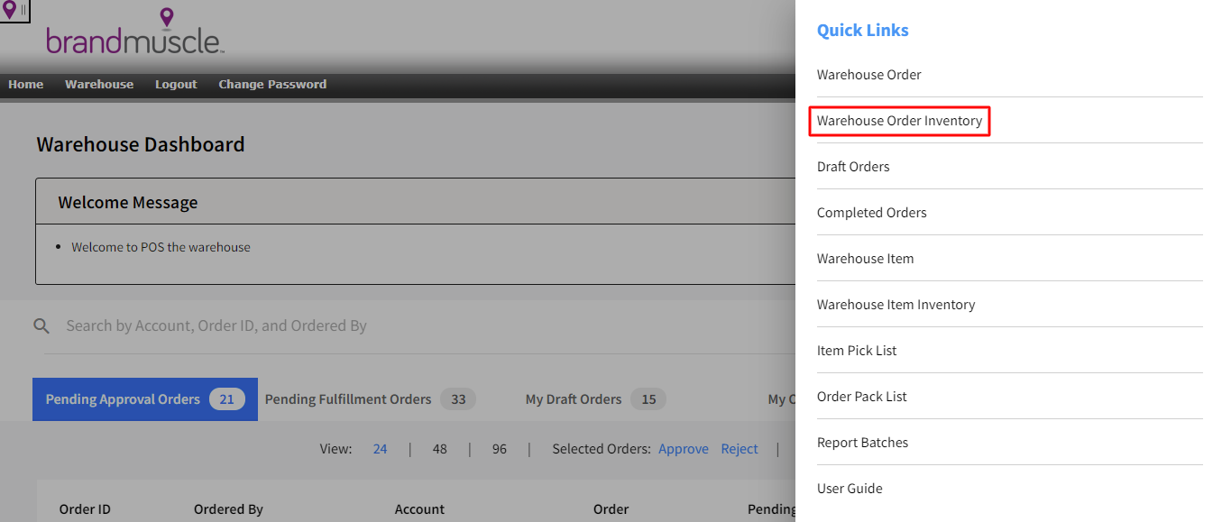Select Home in the navigation bar

pos(25,84)
